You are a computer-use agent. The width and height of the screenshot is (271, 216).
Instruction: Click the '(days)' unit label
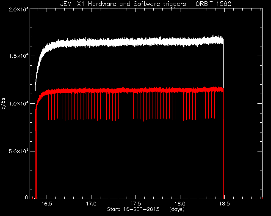click(x=177, y=209)
